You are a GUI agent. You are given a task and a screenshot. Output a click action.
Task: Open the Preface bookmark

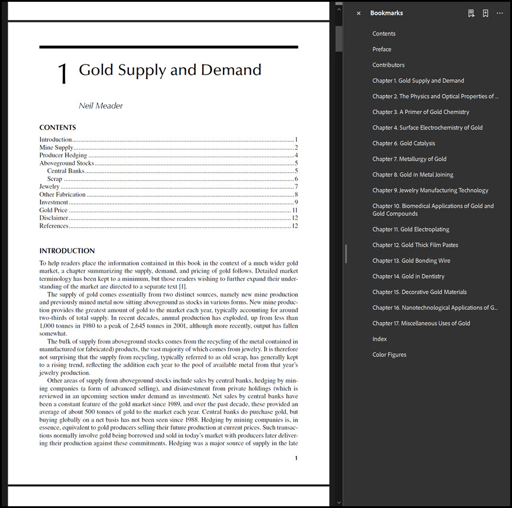click(x=382, y=49)
